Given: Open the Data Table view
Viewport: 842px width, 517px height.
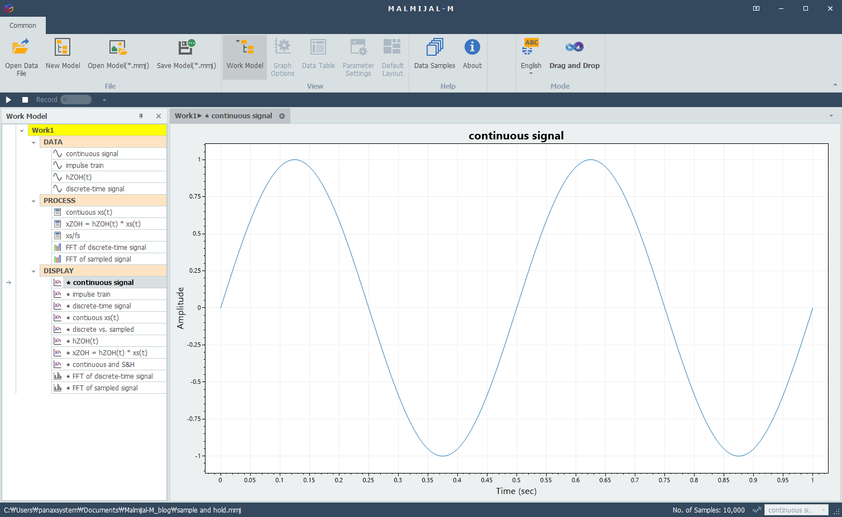Looking at the screenshot, I should [318, 54].
